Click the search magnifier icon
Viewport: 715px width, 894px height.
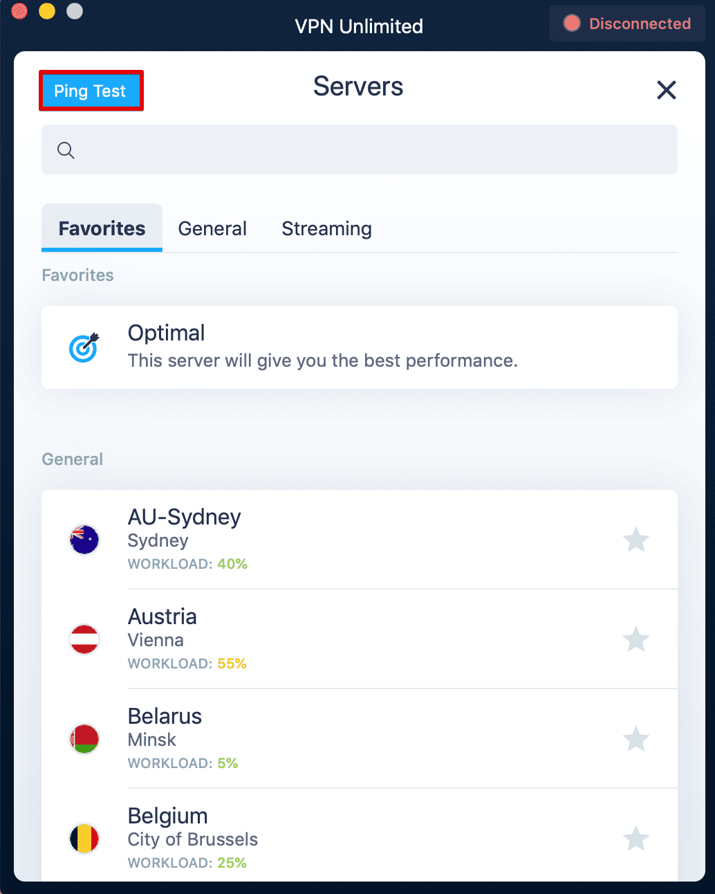[66, 149]
